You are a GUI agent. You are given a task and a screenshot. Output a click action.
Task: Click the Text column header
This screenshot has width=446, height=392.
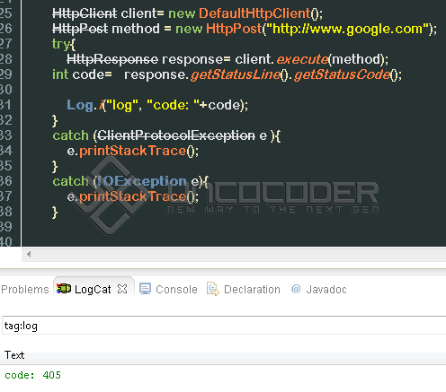[x=14, y=355]
